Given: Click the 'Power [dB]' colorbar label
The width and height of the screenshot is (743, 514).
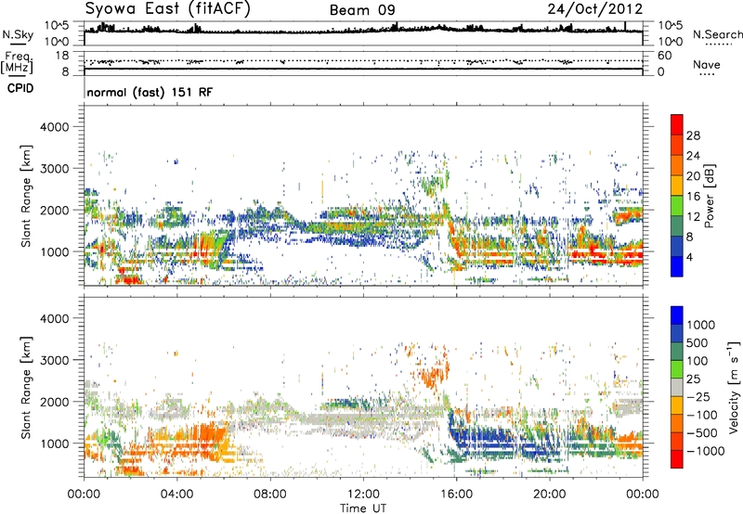Looking at the screenshot, I should tap(710, 196).
